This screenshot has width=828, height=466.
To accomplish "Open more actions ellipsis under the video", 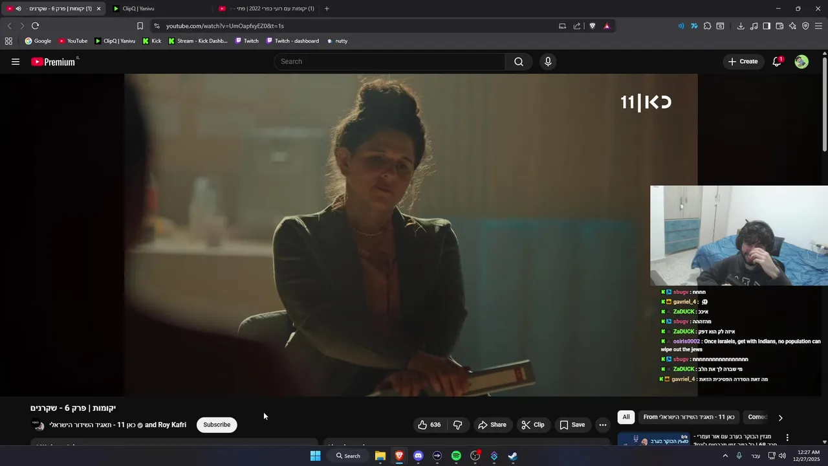I will coord(602,425).
